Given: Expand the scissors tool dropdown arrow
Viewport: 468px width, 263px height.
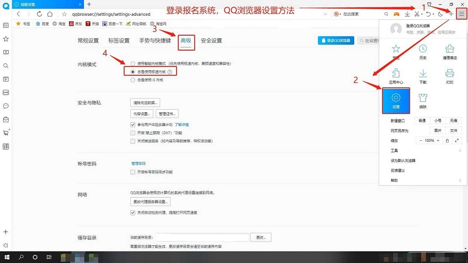Looking at the screenshot, I should tap(422, 14).
